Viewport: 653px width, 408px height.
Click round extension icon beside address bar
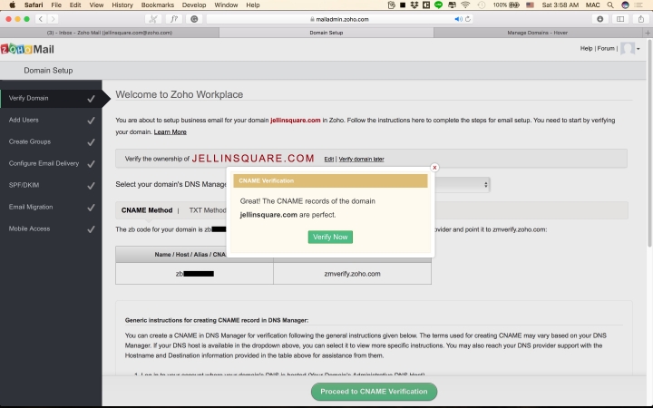pos(194,19)
